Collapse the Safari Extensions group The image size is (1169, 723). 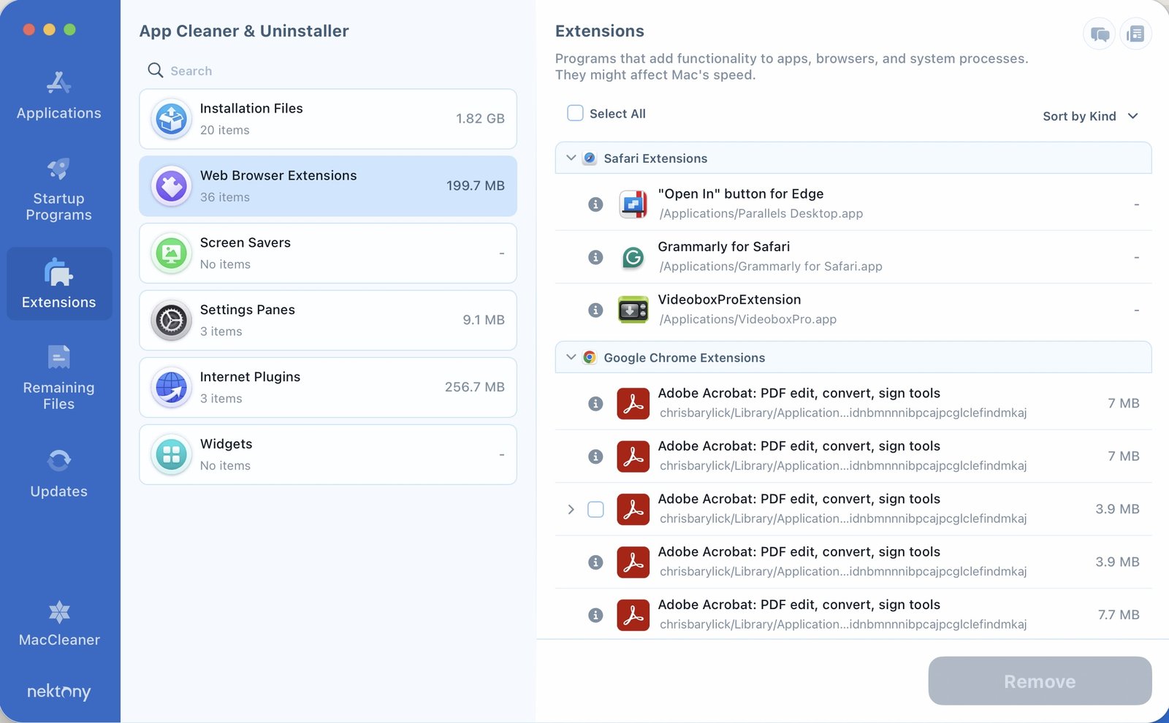coord(571,158)
